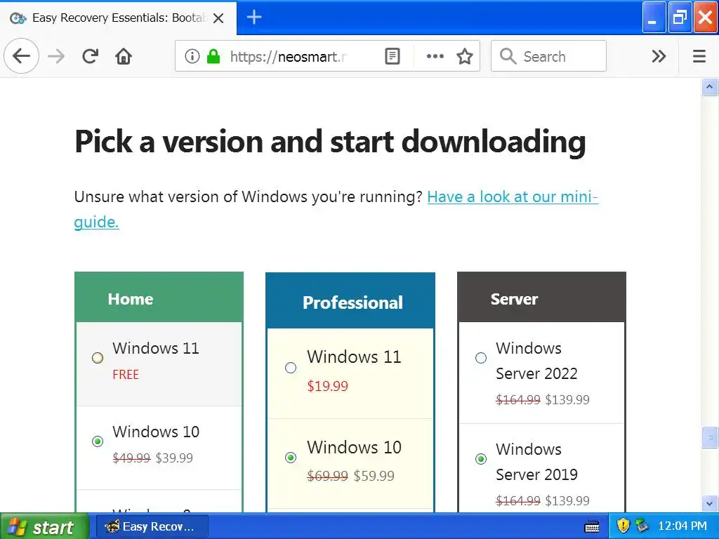Click the forward navigation arrow
This screenshot has height=539, width=719.
(x=56, y=56)
